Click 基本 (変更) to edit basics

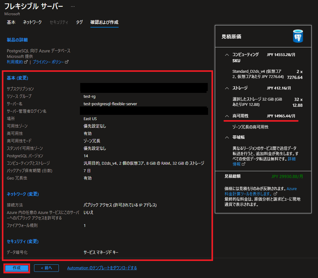(17, 78)
